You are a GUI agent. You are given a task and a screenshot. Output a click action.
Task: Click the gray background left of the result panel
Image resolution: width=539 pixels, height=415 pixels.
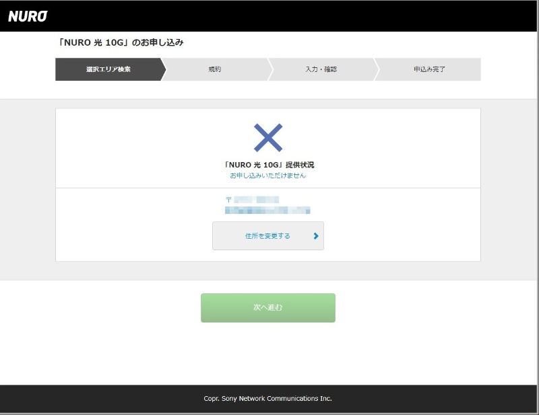pos(27,188)
